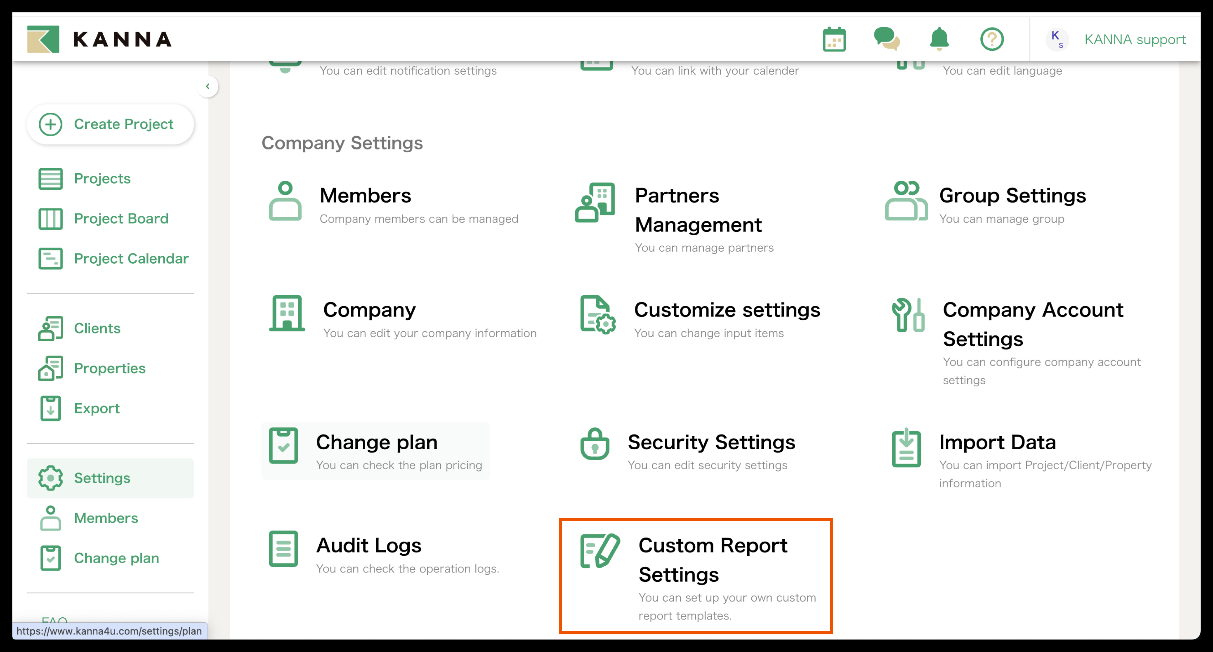
Task: Click the Create Project button
Action: (x=110, y=124)
